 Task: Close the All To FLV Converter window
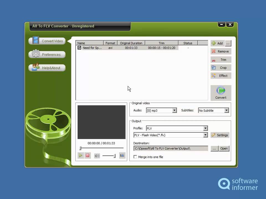coord(230,25)
